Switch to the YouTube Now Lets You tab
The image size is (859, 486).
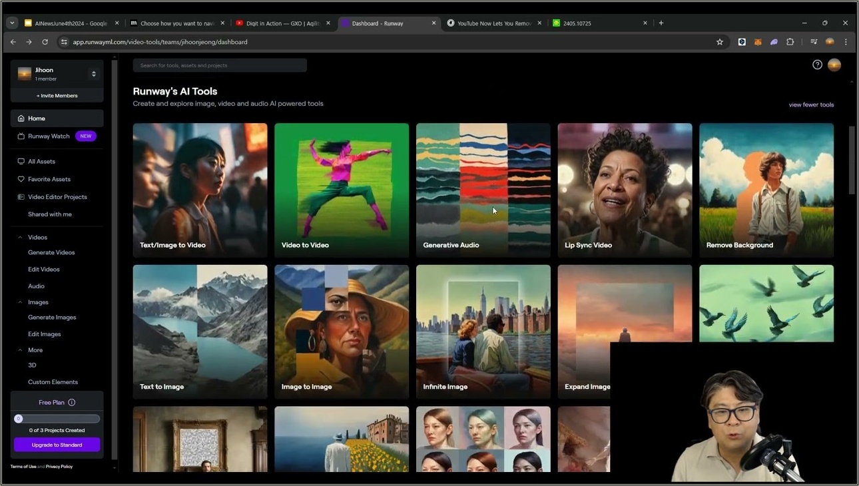494,23
